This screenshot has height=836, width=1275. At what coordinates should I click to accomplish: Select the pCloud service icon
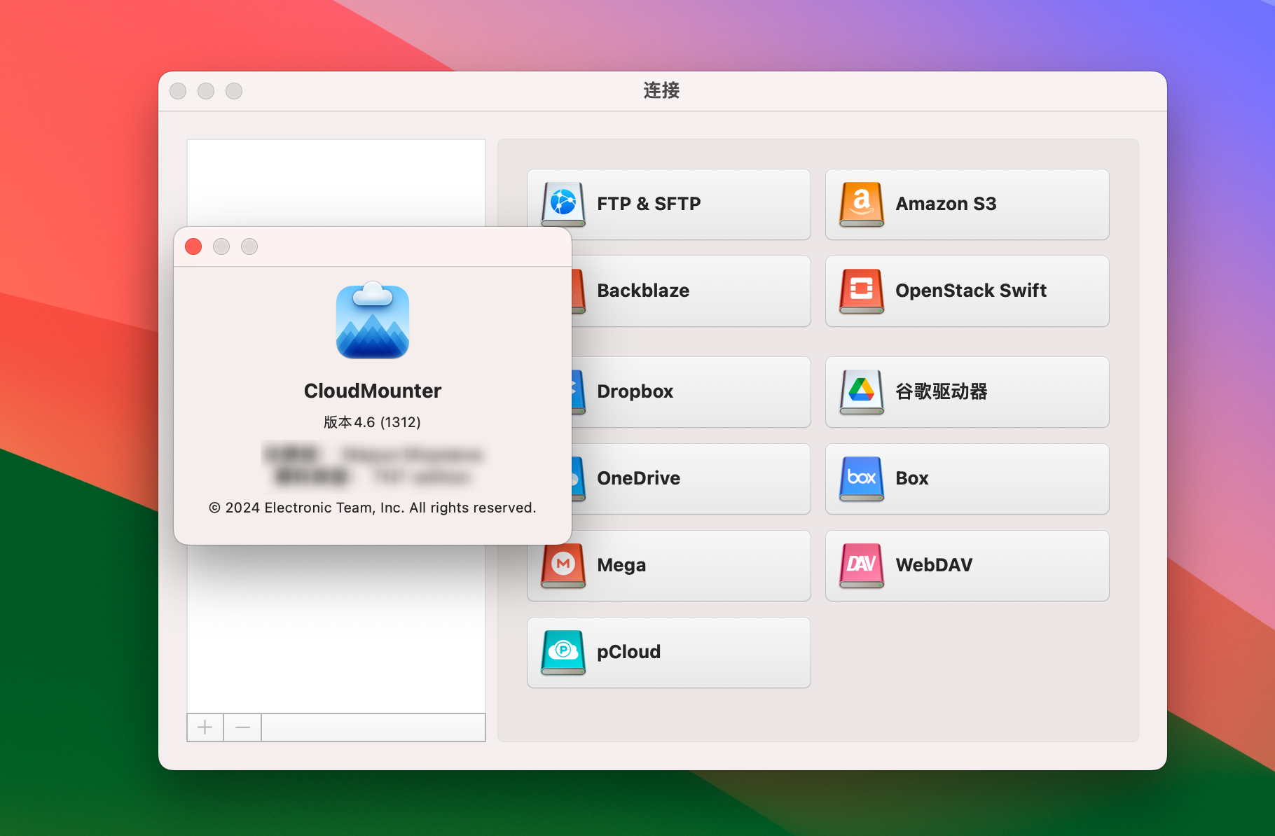[563, 651]
